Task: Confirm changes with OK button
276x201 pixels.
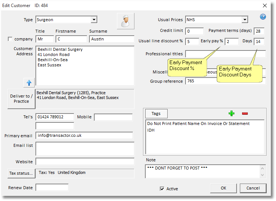Action: click(x=223, y=188)
